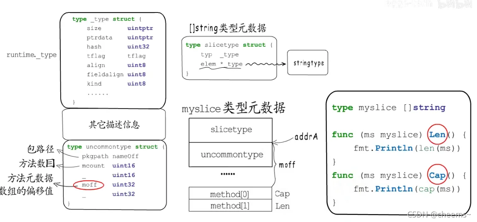Screen dimensions: 477x222
Task: Select the "其它描述信息" box
Action: pyautogui.click(x=114, y=124)
